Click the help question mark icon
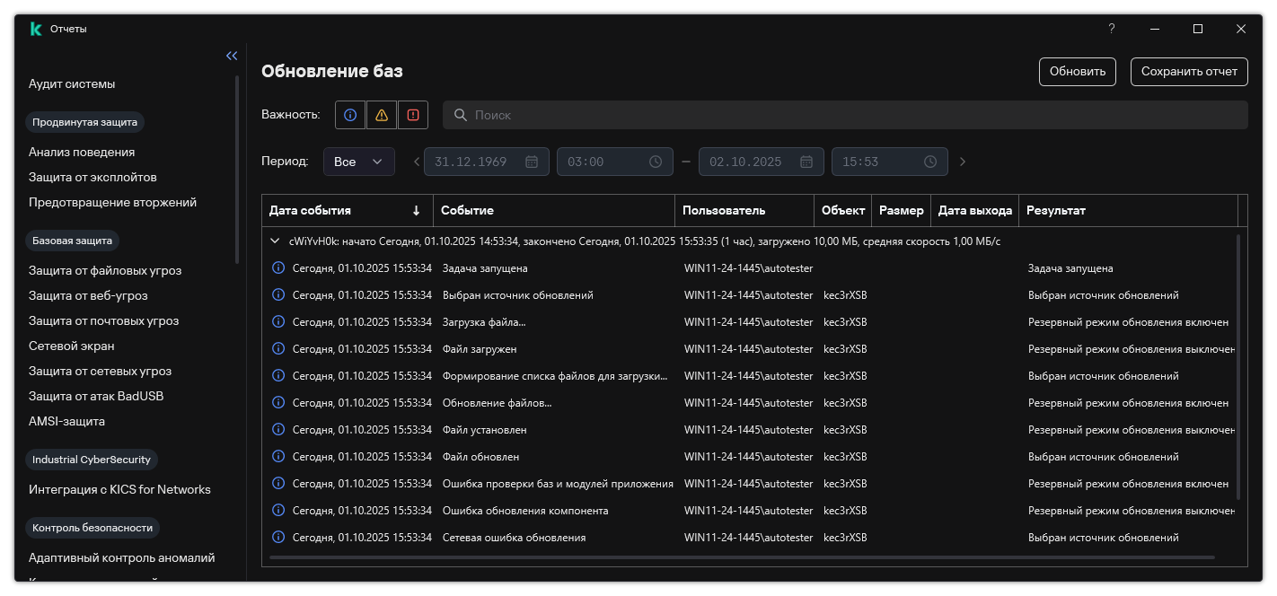The height and width of the screenshot is (596, 1277). tap(1112, 29)
